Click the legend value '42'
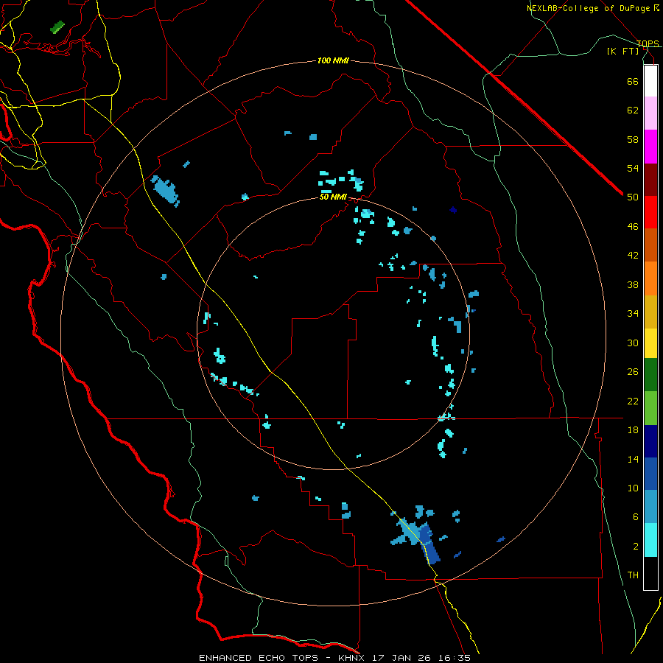This screenshot has height=663, width=663. point(633,256)
